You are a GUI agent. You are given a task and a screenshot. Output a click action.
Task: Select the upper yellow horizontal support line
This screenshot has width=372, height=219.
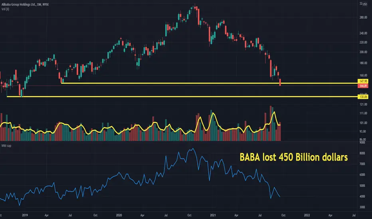tap(210, 83)
